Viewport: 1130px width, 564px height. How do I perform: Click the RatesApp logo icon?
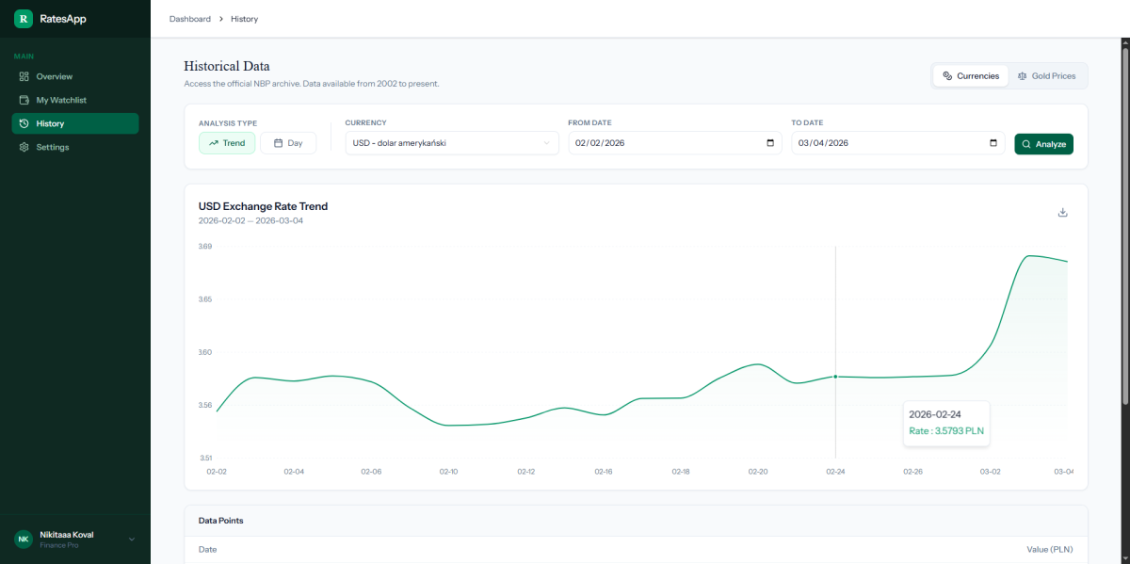(24, 19)
